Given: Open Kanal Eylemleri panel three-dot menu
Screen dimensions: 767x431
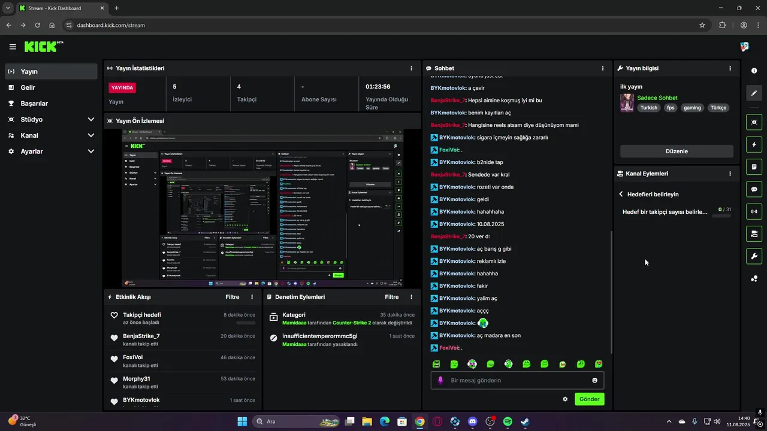Looking at the screenshot, I should pyautogui.click(x=730, y=174).
